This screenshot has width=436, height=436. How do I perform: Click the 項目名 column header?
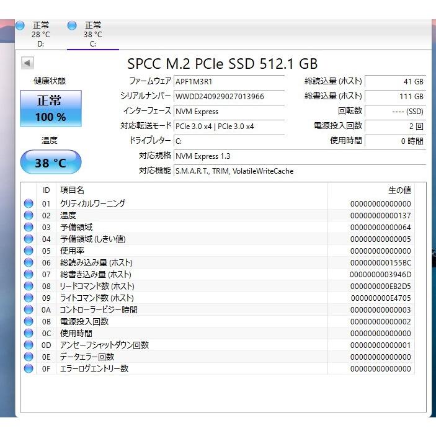(192, 190)
